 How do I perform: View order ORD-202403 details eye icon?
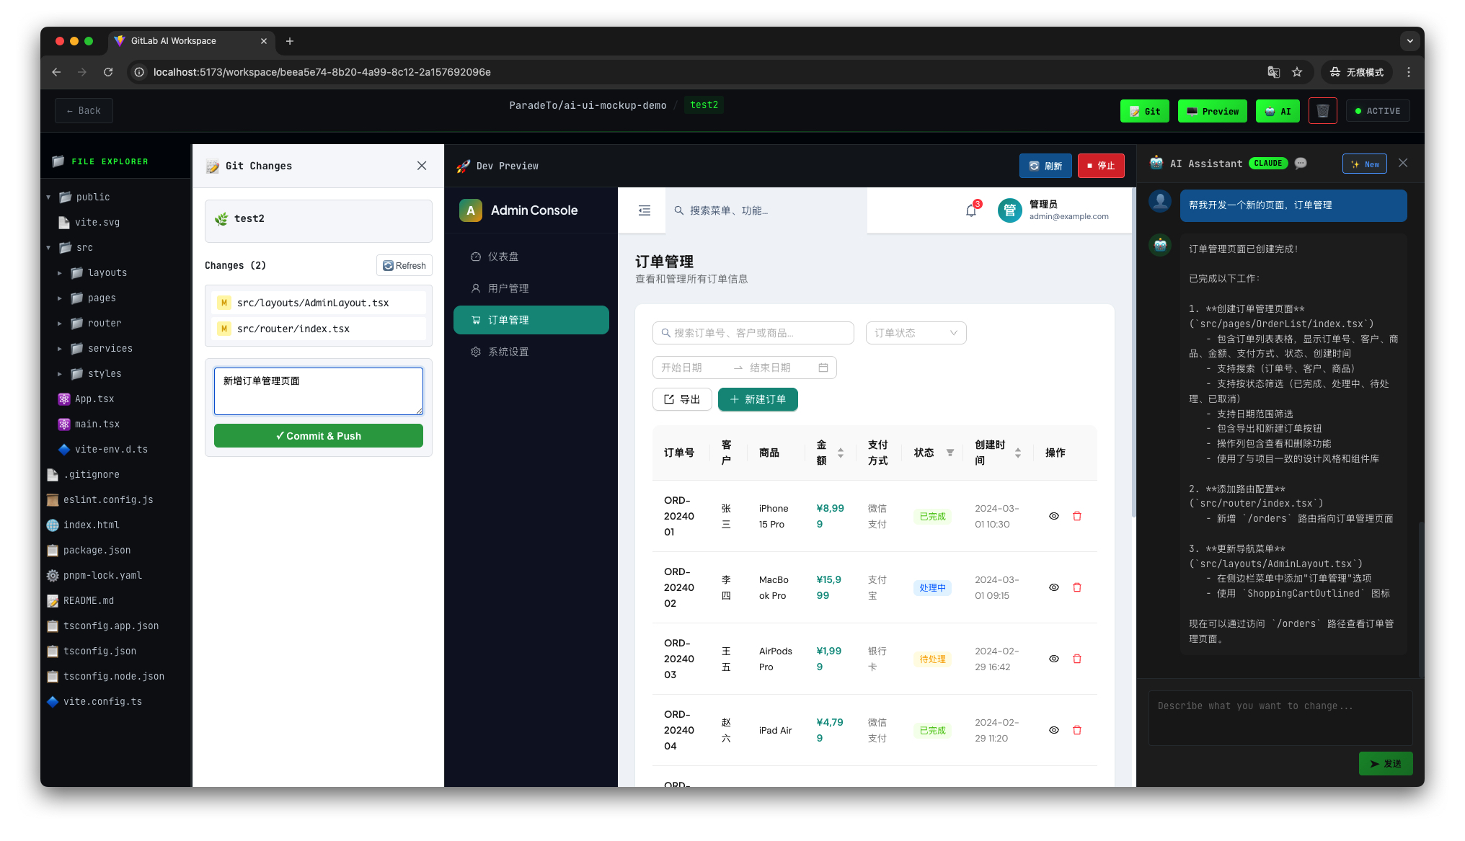[1053, 659]
